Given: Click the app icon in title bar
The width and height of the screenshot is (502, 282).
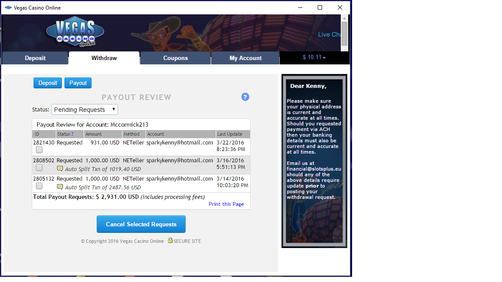Looking at the screenshot, I should coord(8,7).
